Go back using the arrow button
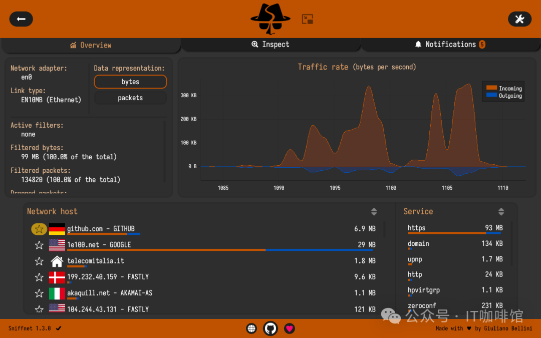Image resolution: width=541 pixels, height=338 pixels. tap(21, 19)
